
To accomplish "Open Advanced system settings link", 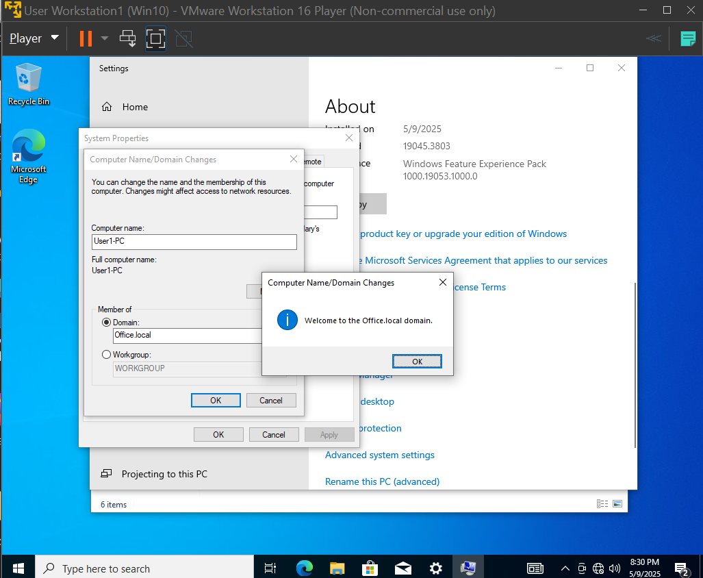I will pyautogui.click(x=380, y=455).
